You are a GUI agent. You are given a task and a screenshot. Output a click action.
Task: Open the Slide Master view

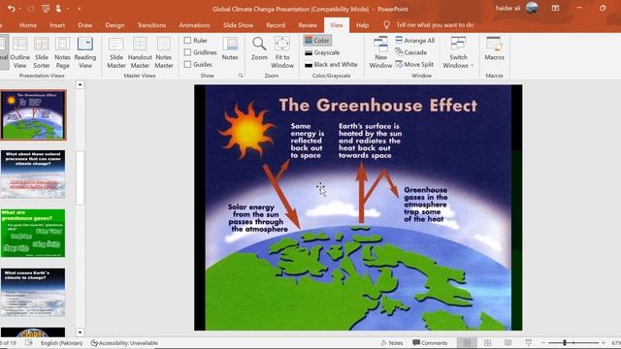coord(116,52)
